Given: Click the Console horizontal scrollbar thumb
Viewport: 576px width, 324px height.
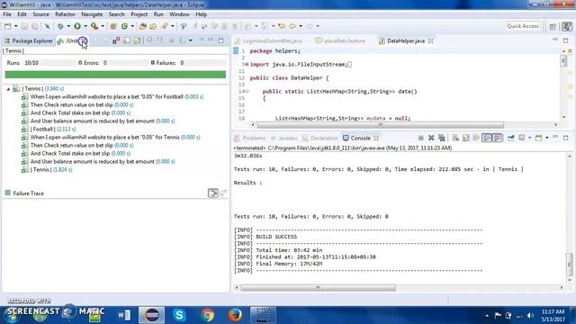Looking at the screenshot, I should [318, 288].
